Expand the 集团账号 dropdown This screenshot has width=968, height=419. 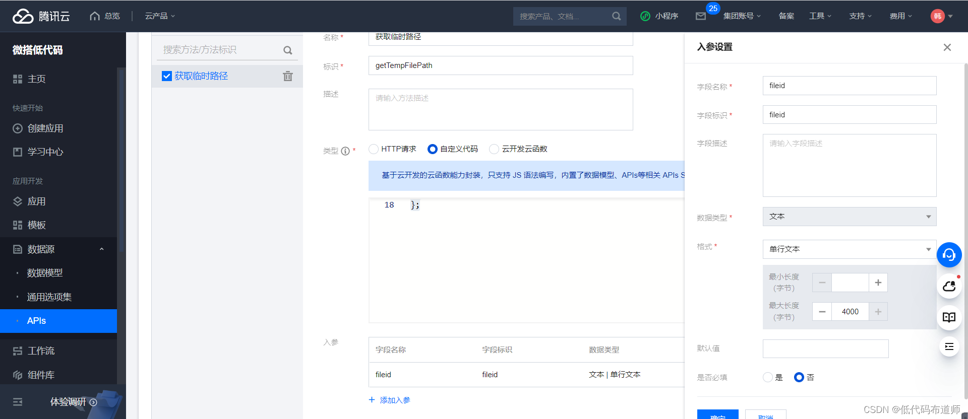742,16
